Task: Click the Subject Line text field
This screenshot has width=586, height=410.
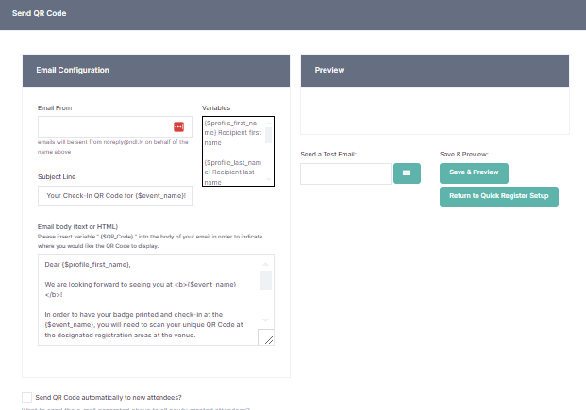Action: click(114, 196)
